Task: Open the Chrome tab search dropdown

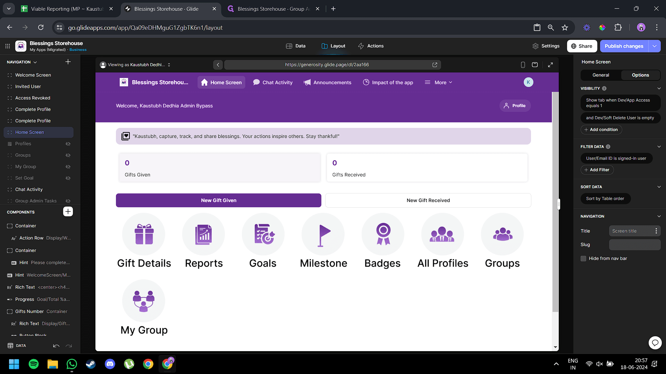Action: [x=9, y=9]
